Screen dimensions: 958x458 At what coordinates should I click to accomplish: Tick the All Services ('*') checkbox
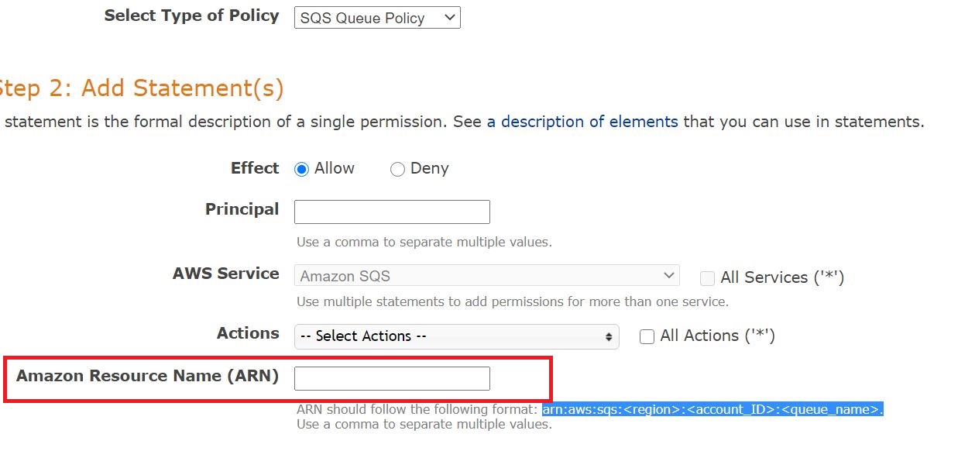[x=707, y=278]
